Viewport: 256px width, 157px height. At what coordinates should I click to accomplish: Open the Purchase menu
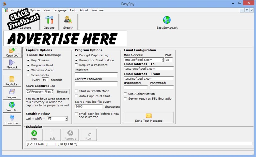(x=97, y=10)
